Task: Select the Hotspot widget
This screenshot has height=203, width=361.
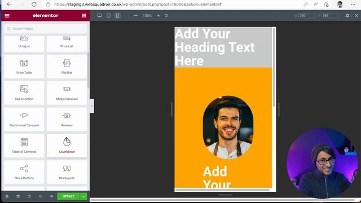Action: [x=24, y=44]
